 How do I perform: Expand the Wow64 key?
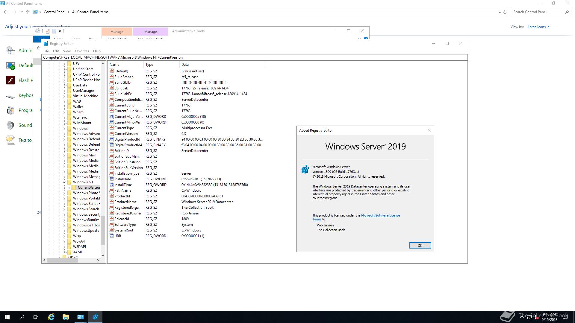(64, 241)
